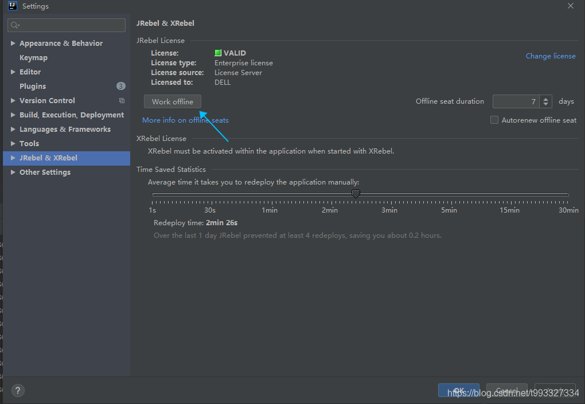Click the search magnifier icon
The height and width of the screenshot is (404, 585).
coord(15,25)
